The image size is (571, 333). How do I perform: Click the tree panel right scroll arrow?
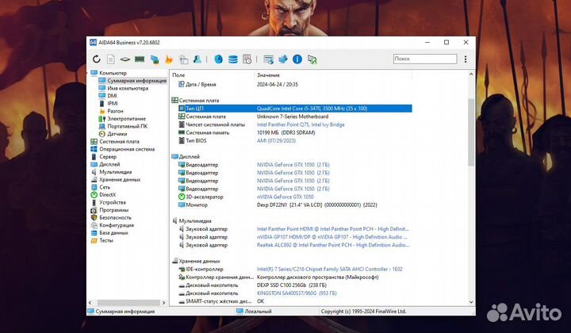coord(163,302)
